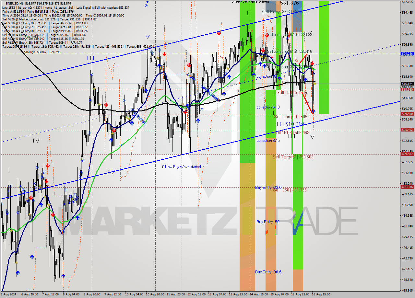Click the 'Sell Target2 | 499.502' label
The width and height of the screenshot is (415, 298).
coord(293,157)
